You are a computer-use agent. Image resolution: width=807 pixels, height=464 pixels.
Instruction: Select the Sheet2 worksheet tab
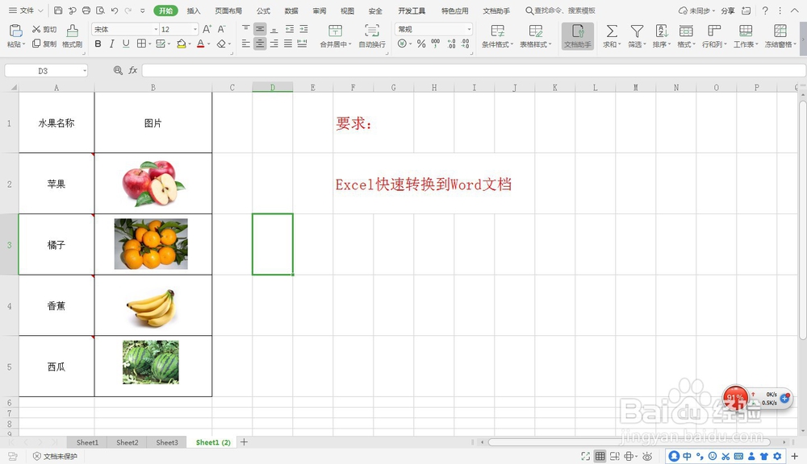[x=127, y=442]
